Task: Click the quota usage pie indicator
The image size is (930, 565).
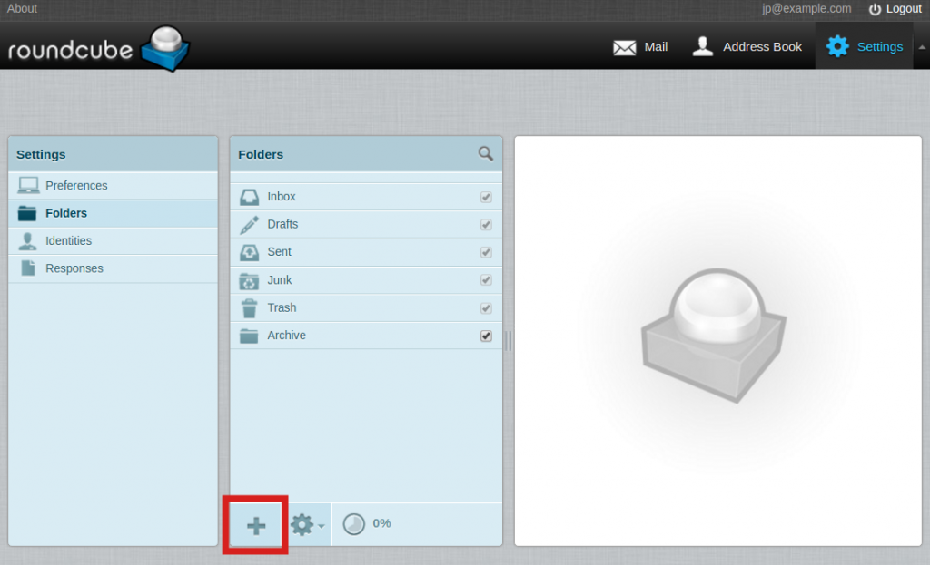Action: pyautogui.click(x=354, y=524)
